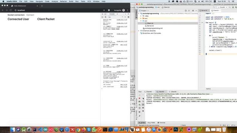237x133 pixels.
Task: Bookmark this page with the star icon
Action: point(104,10)
